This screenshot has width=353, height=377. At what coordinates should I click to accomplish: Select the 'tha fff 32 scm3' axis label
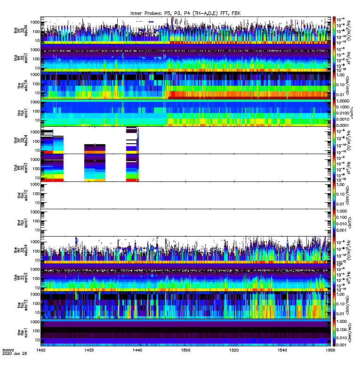21,58
